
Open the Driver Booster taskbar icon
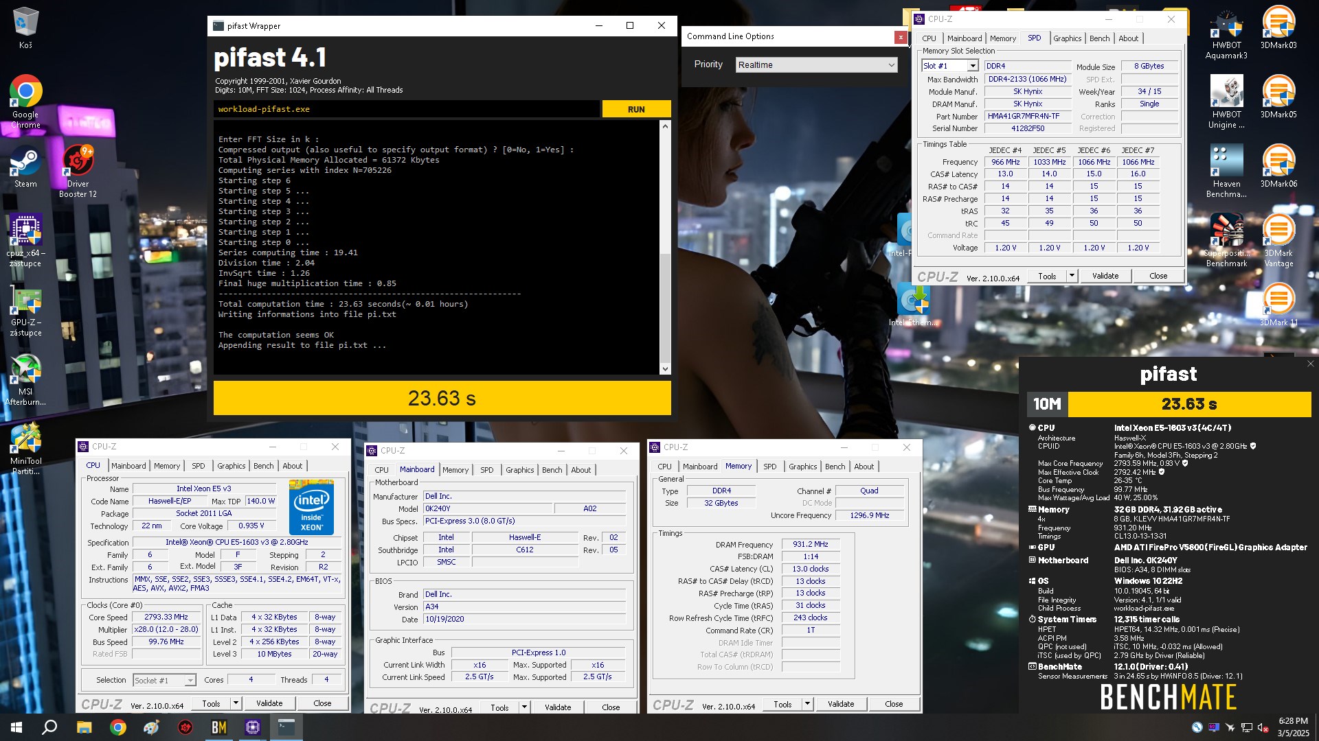click(185, 727)
